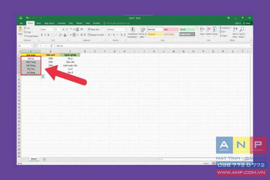The height and width of the screenshot is (180, 270).
Task: Switch to the Insert tab
Action: (39, 23)
